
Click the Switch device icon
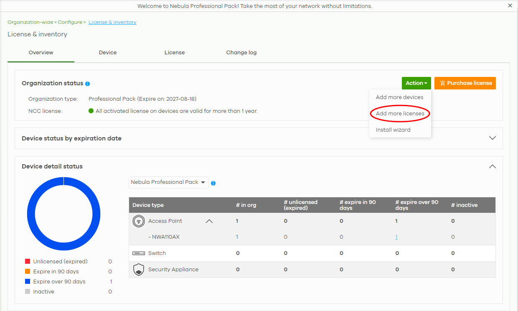tap(139, 253)
